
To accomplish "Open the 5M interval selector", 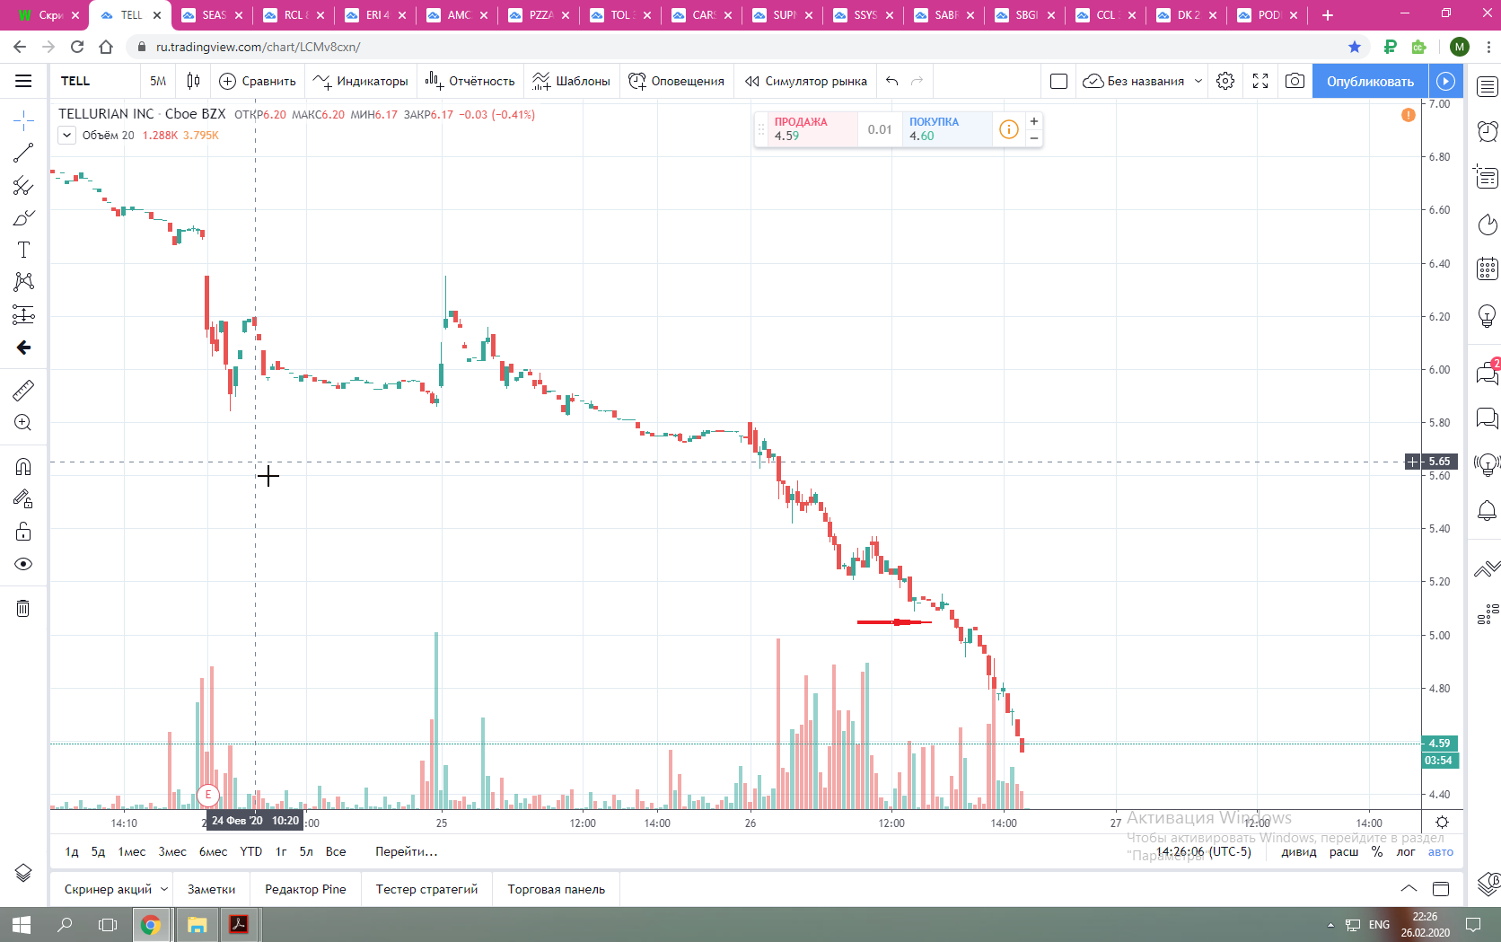I will pos(158,81).
